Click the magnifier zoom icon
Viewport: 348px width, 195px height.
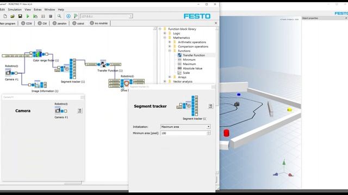coord(59,16)
